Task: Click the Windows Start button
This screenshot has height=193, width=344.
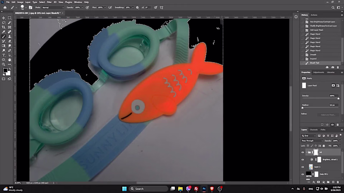Action: coord(124,189)
